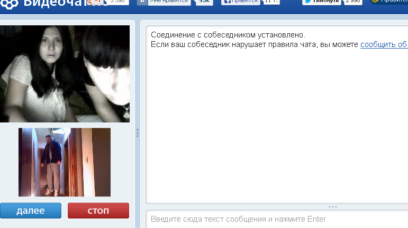Click the vertical splitter handle between video and chat
Screen dimensions: 408x228
[138, 133]
